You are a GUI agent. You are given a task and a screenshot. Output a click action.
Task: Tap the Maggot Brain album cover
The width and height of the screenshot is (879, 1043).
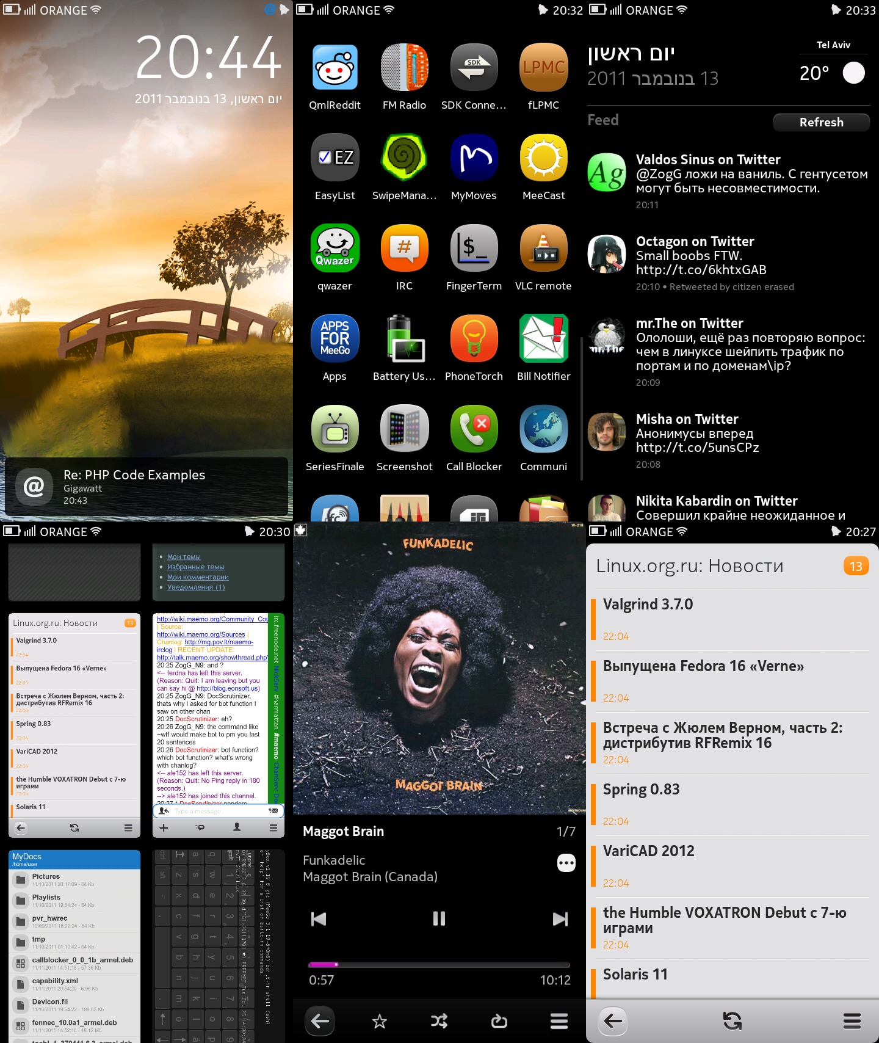point(439,668)
